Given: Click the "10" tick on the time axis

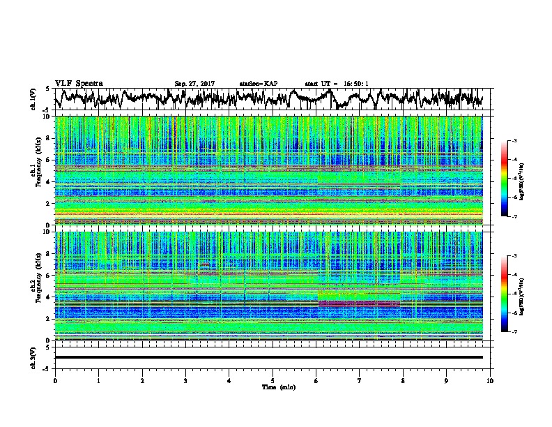Looking at the screenshot, I should [x=490, y=381].
